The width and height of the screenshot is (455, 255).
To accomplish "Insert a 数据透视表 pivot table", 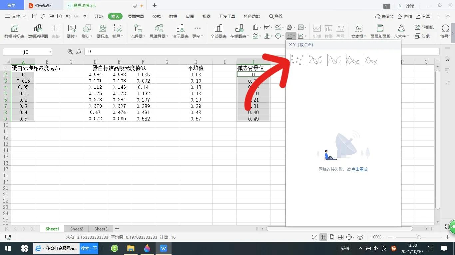I will pos(14,32).
